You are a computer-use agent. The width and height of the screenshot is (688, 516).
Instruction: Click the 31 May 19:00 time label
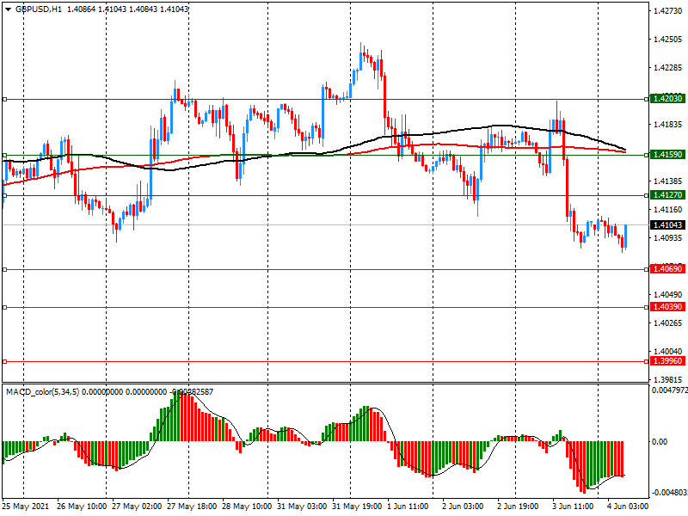point(356,507)
